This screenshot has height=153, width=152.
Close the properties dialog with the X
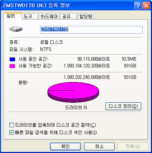coord(146,5)
